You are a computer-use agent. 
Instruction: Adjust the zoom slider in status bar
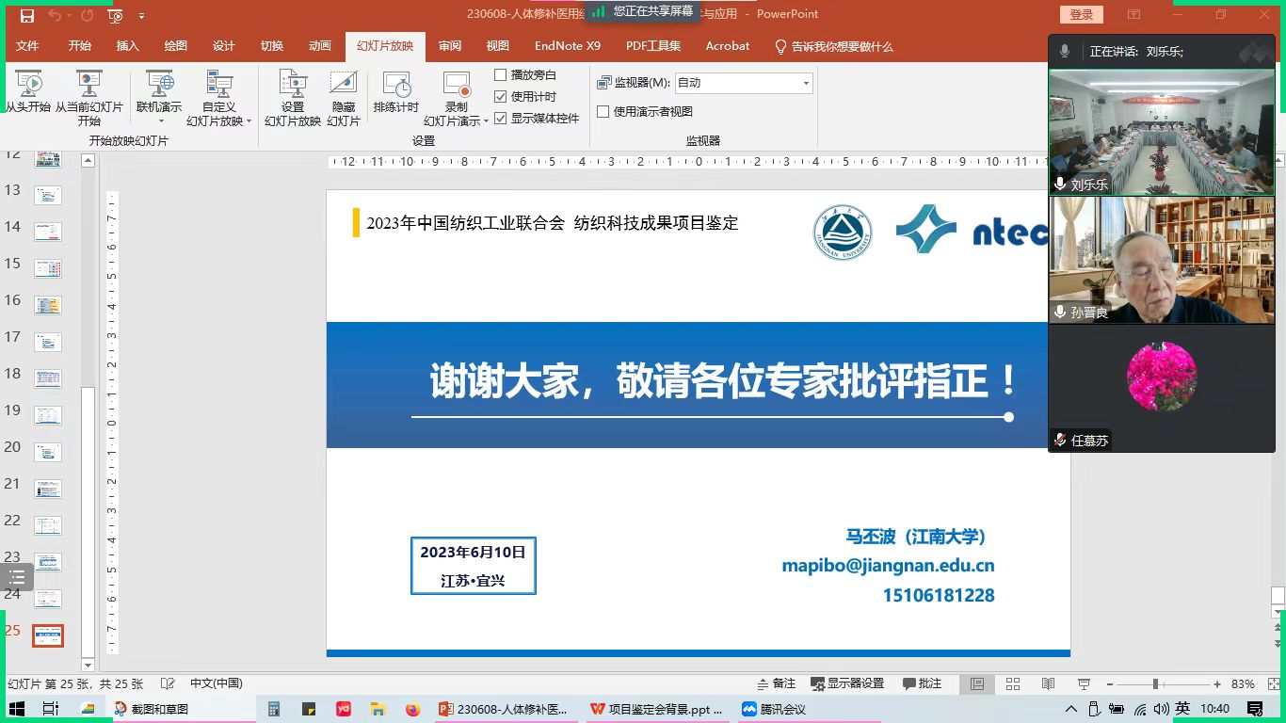[x=1155, y=684]
